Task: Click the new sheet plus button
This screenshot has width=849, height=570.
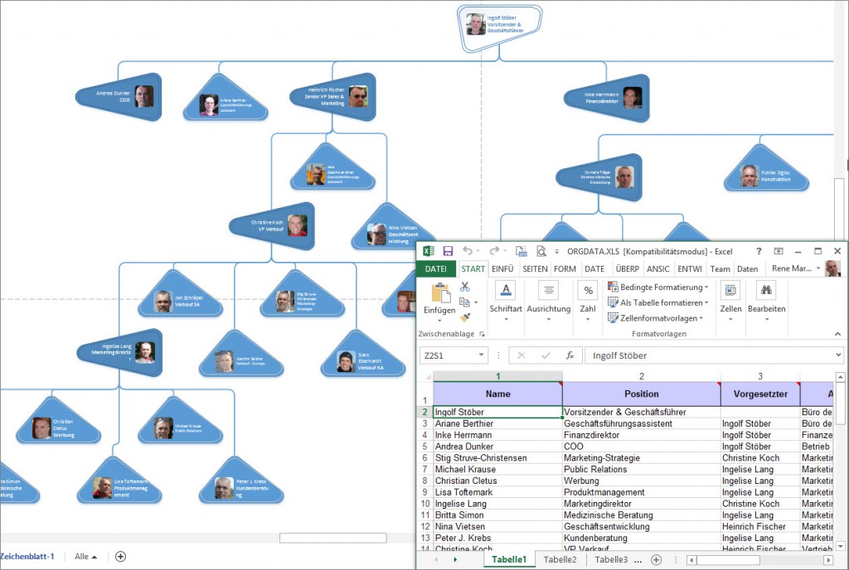Action: (x=656, y=560)
